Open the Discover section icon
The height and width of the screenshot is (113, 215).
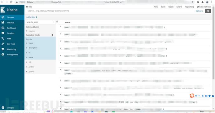tap(3, 17)
